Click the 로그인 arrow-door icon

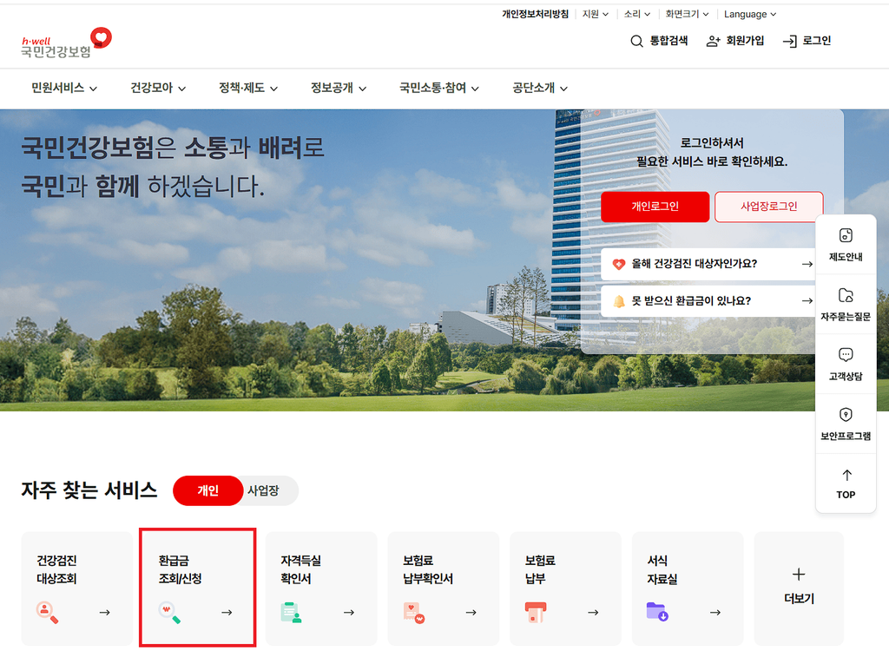(x=789, y=41)
